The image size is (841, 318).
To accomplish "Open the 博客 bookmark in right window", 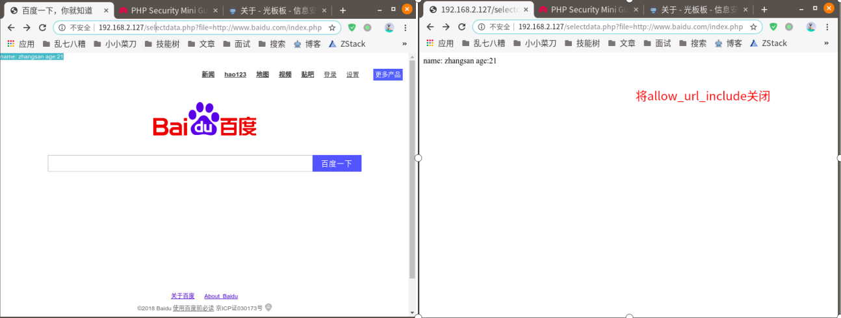I will point(727,43).
